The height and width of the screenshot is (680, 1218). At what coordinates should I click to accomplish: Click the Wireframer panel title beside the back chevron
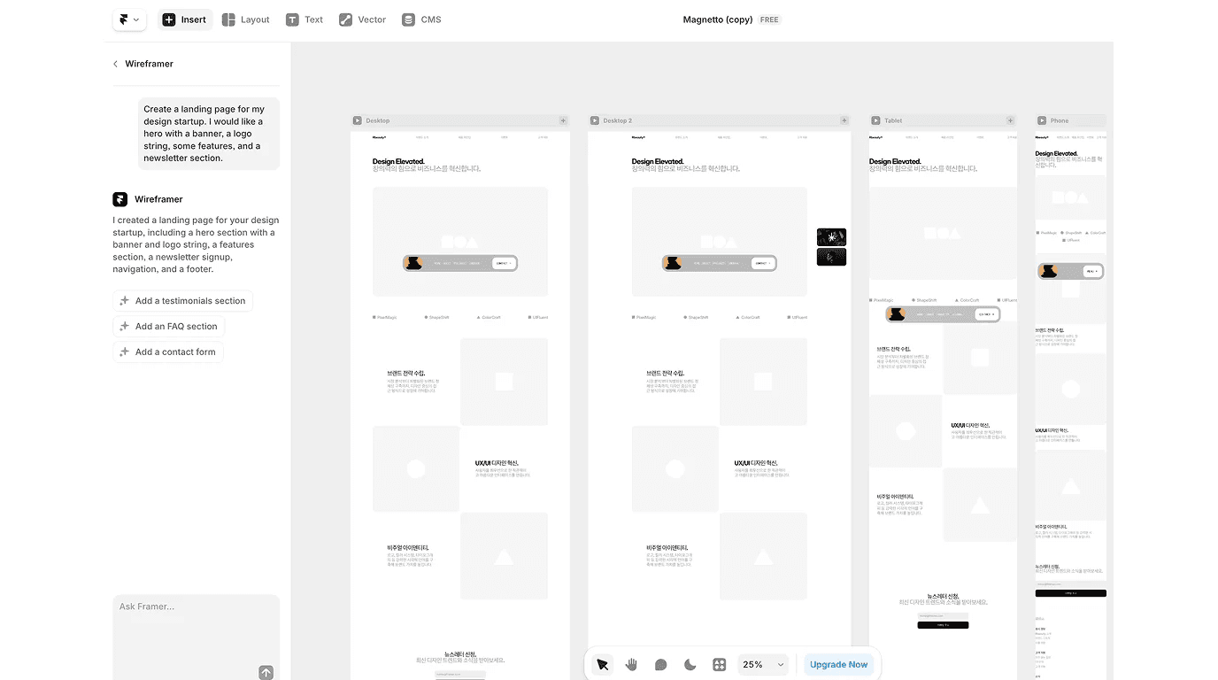150,64
